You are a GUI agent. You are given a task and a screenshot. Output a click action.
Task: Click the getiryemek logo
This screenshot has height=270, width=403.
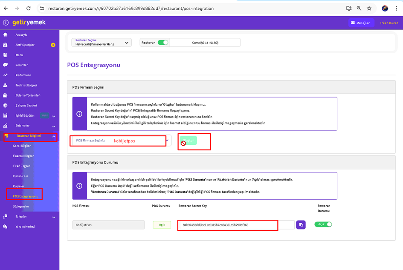coord(29,23)
